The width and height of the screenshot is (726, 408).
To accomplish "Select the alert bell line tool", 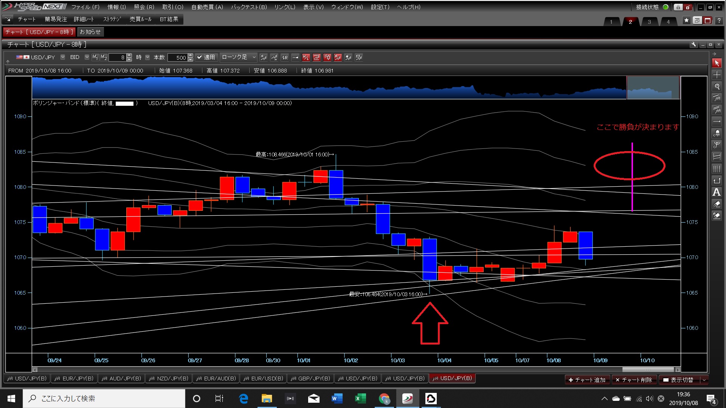I will pos(717,133).
